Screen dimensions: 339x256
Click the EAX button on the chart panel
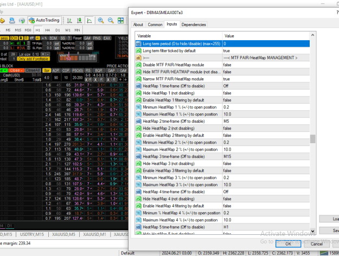click(x=107, y=39)
